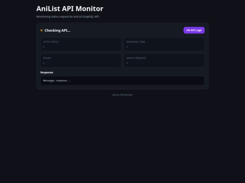
Task: Click the Monitoring status request subtitle
Action: 68,17
